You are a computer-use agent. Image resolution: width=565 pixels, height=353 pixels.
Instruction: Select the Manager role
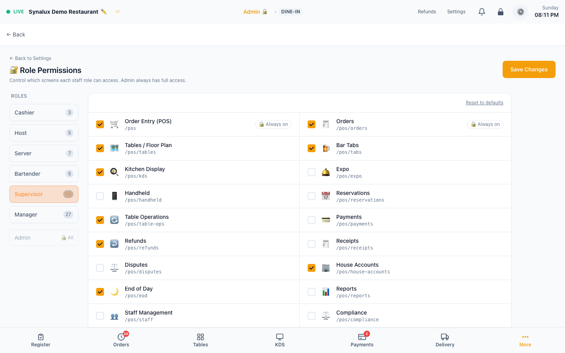point(44,215)
